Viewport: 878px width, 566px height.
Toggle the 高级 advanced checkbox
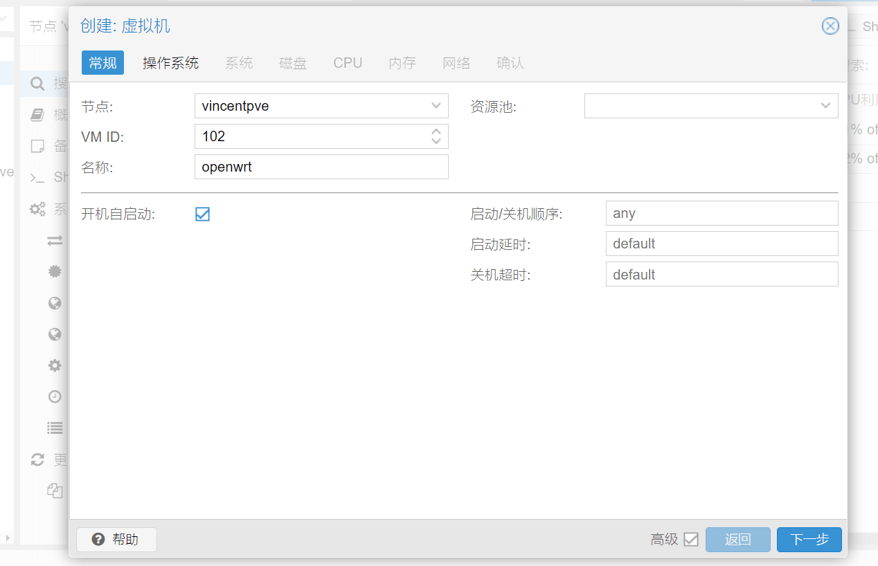pyautogui.click(x=690, y=540)
